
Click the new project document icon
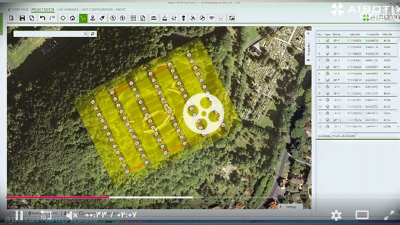tap(11, 18)
